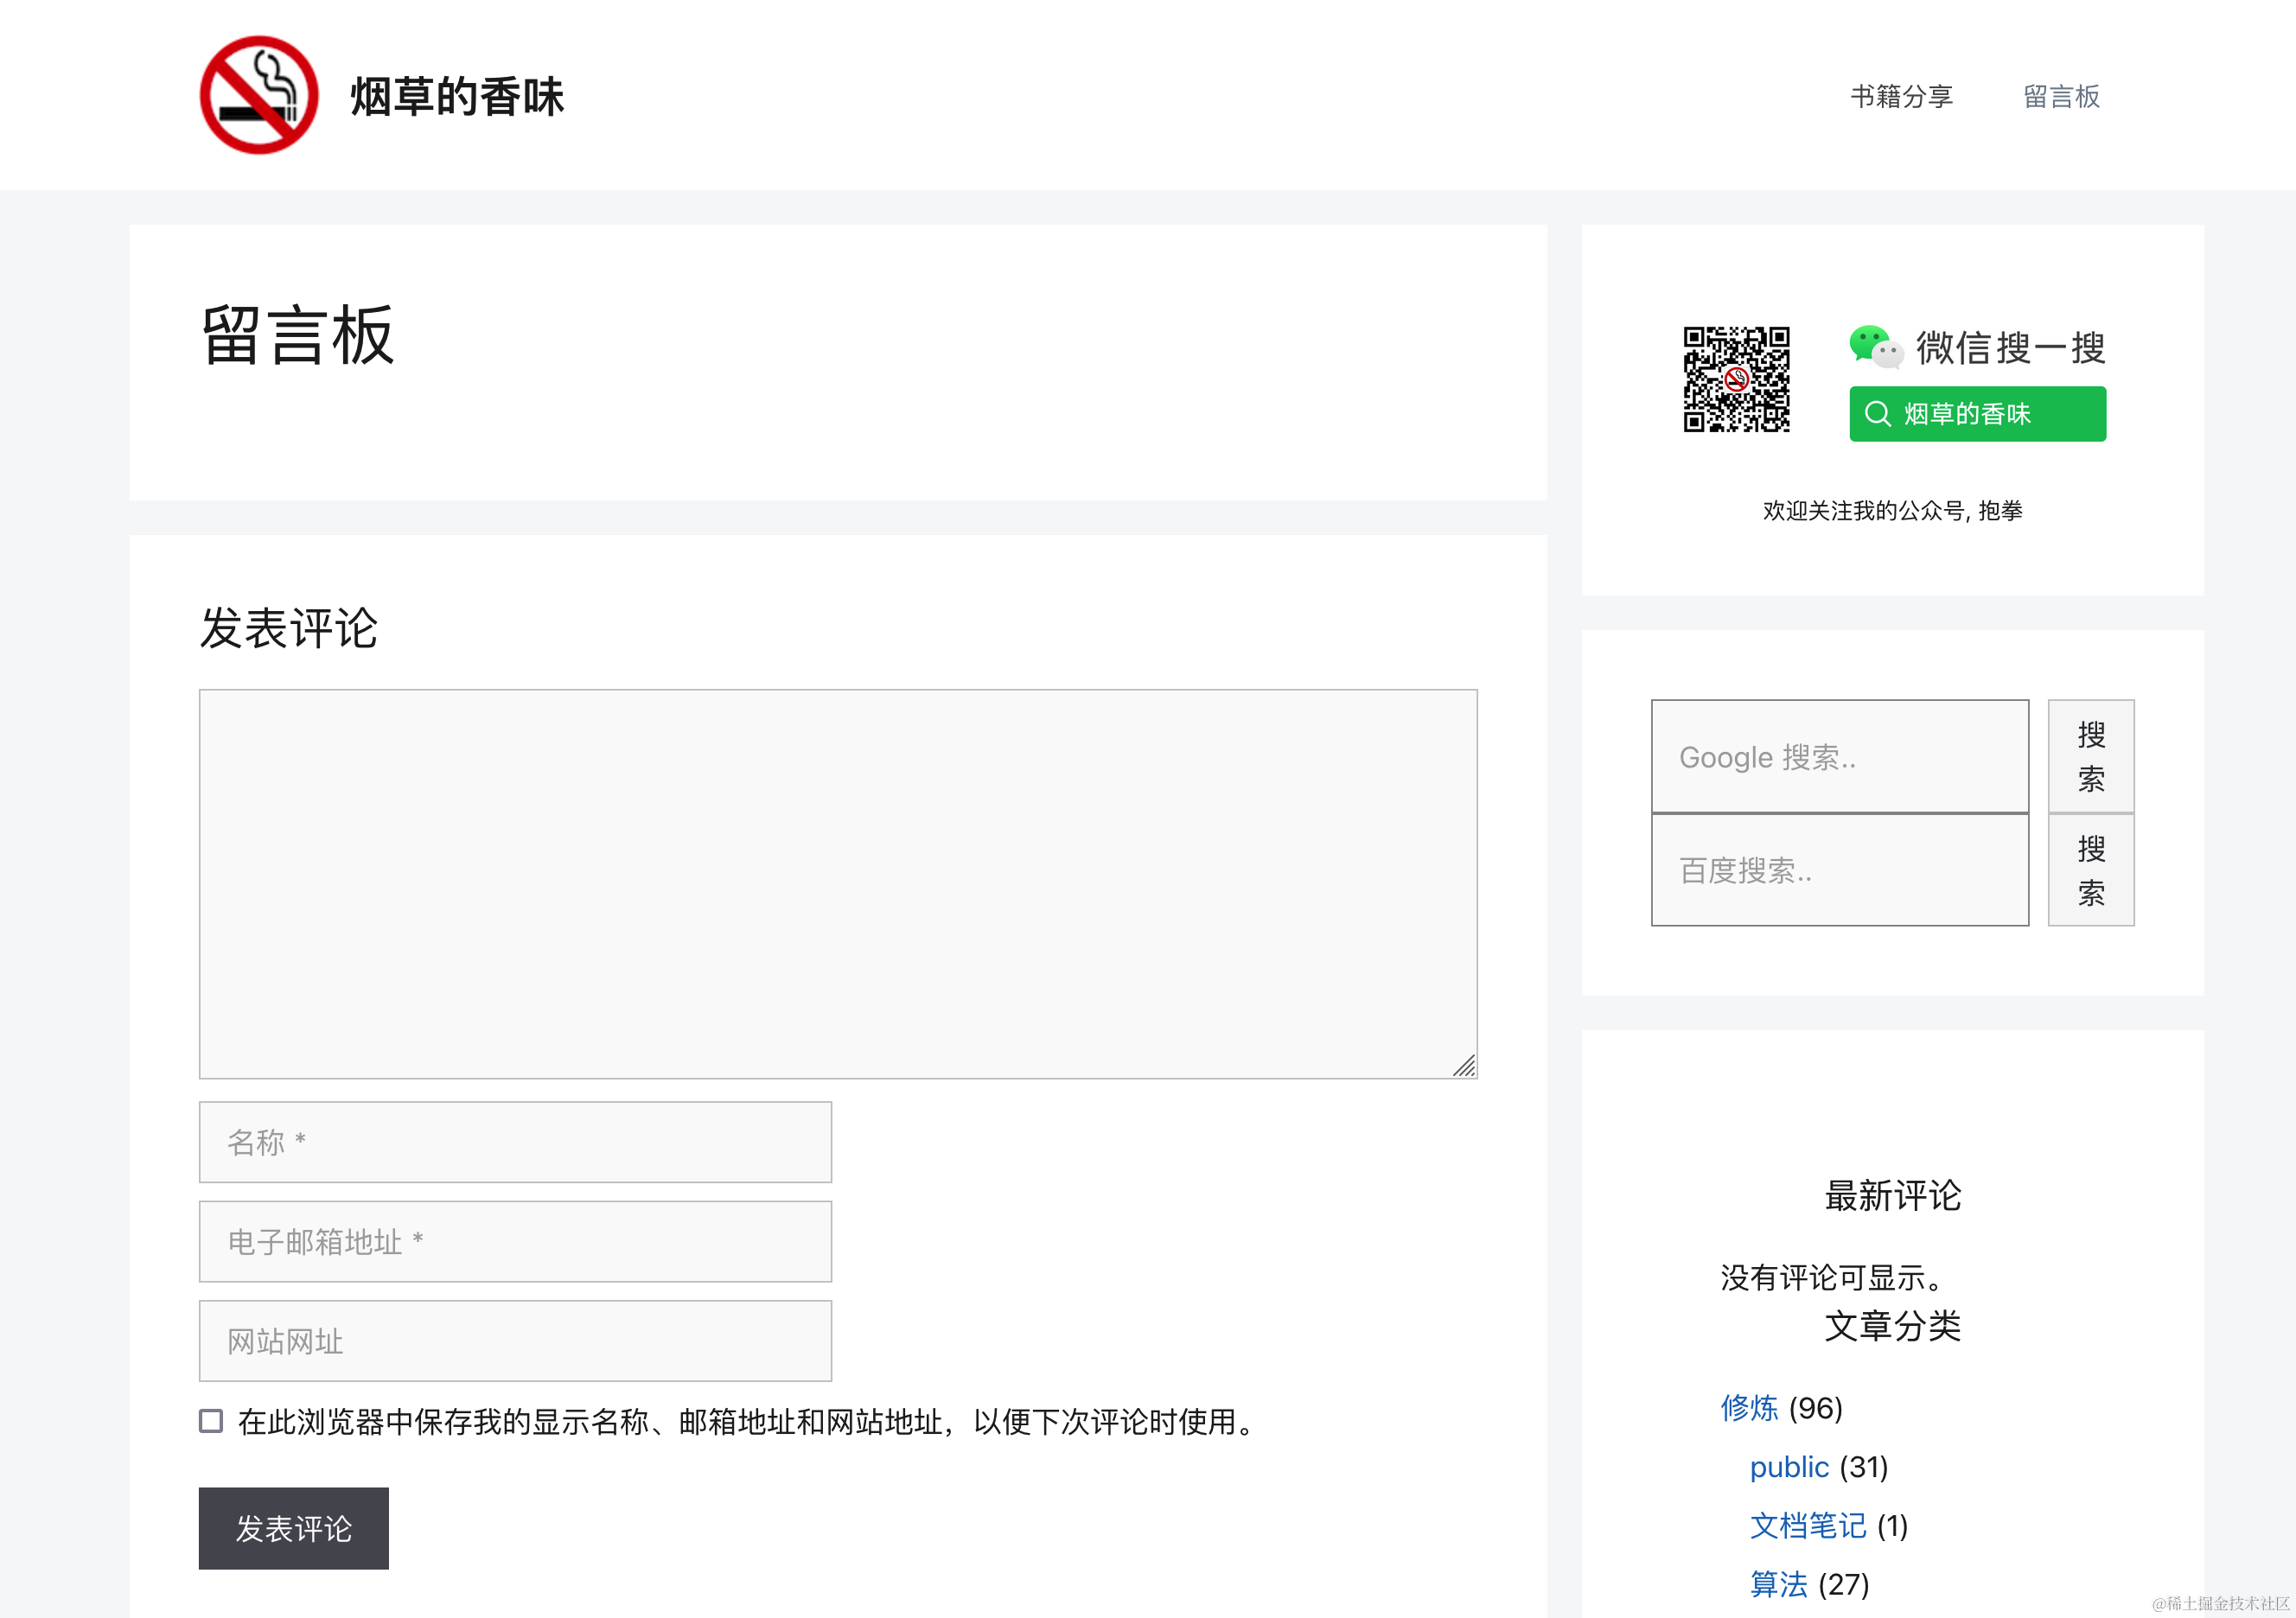Click the 烟草的香味 site title link
2296x1618 pixels.
tap(457, 97)
